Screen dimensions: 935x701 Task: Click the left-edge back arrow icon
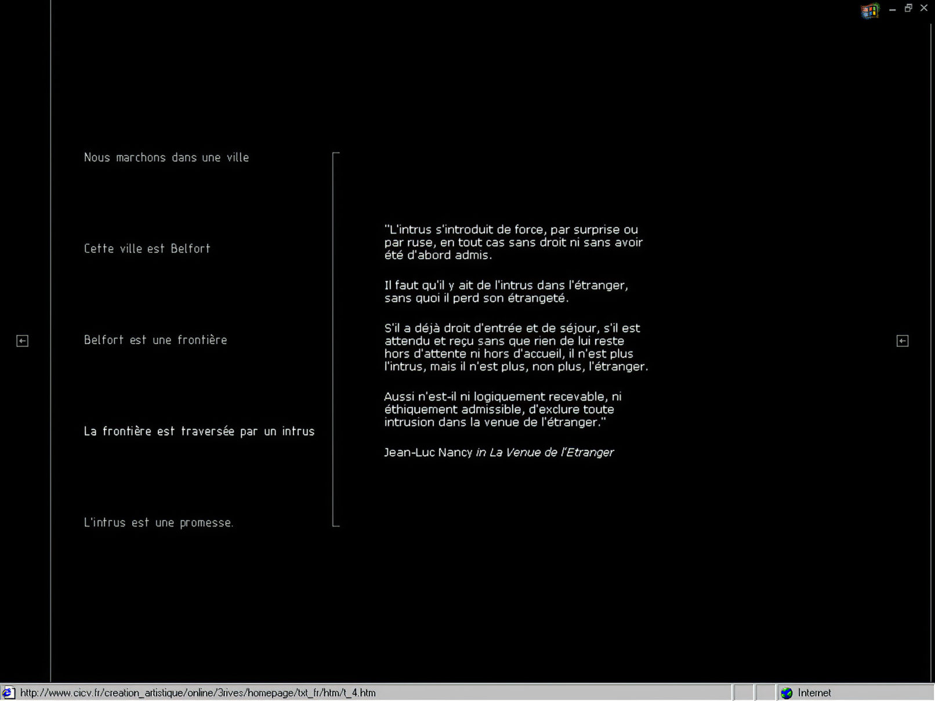click(x=22, y=341)
